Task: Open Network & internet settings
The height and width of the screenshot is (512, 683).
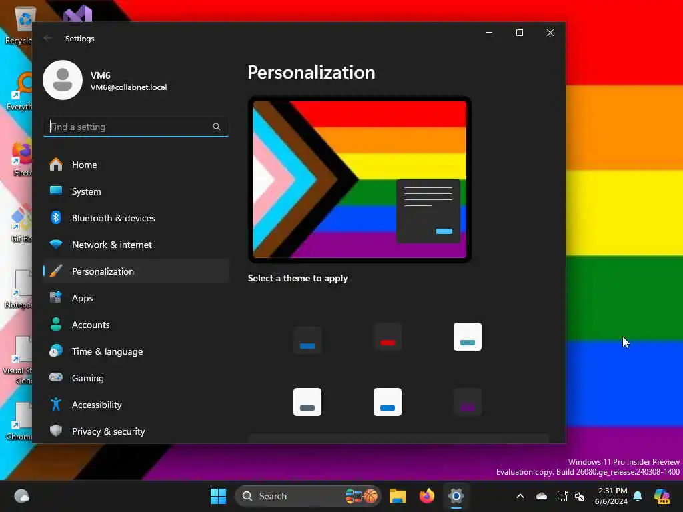Action: pos(136,245)
